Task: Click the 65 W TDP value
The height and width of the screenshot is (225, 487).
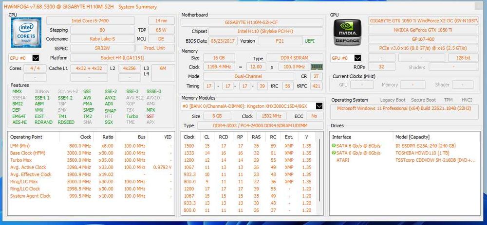Action: point(162,30)
